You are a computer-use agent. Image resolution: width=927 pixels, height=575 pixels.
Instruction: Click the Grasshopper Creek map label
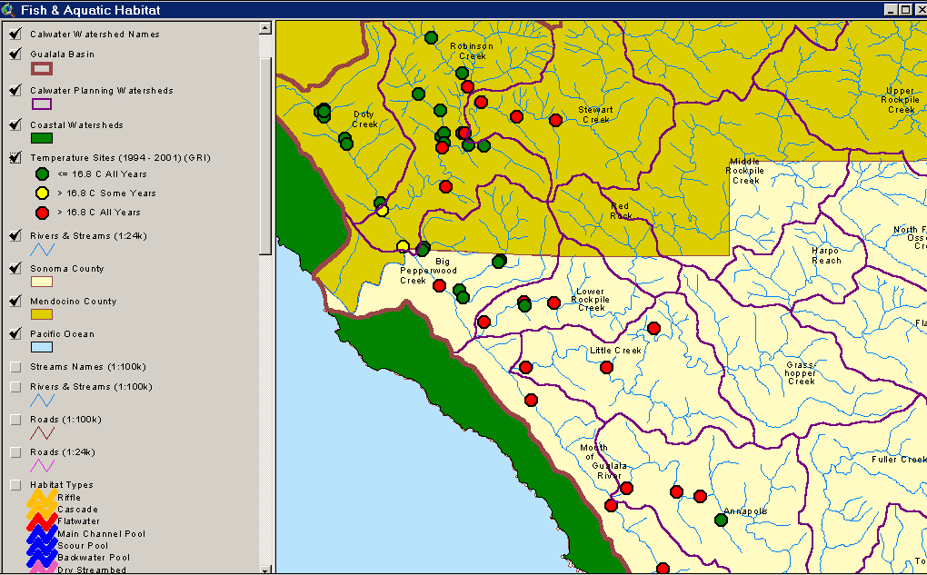801,373
